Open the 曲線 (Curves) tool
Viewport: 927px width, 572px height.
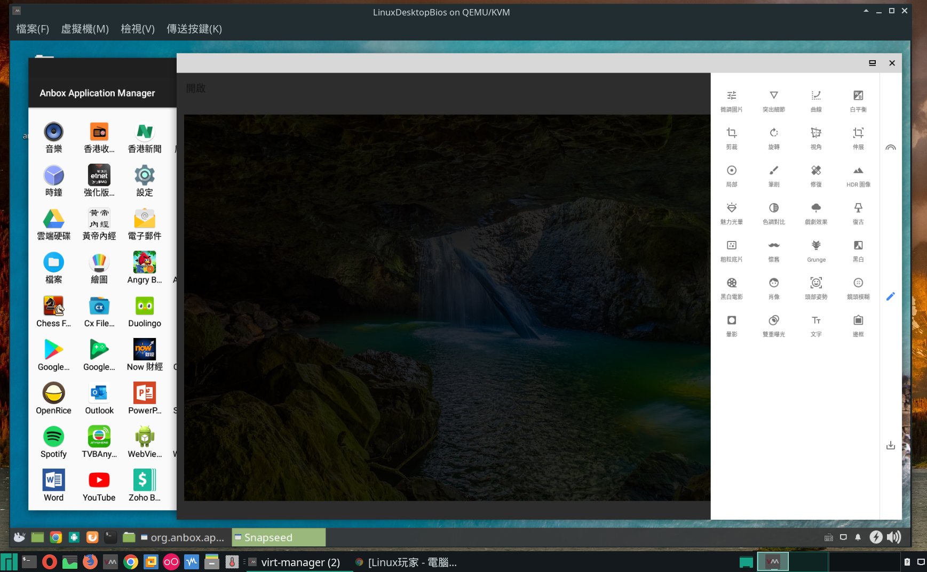tap(815, 100)
